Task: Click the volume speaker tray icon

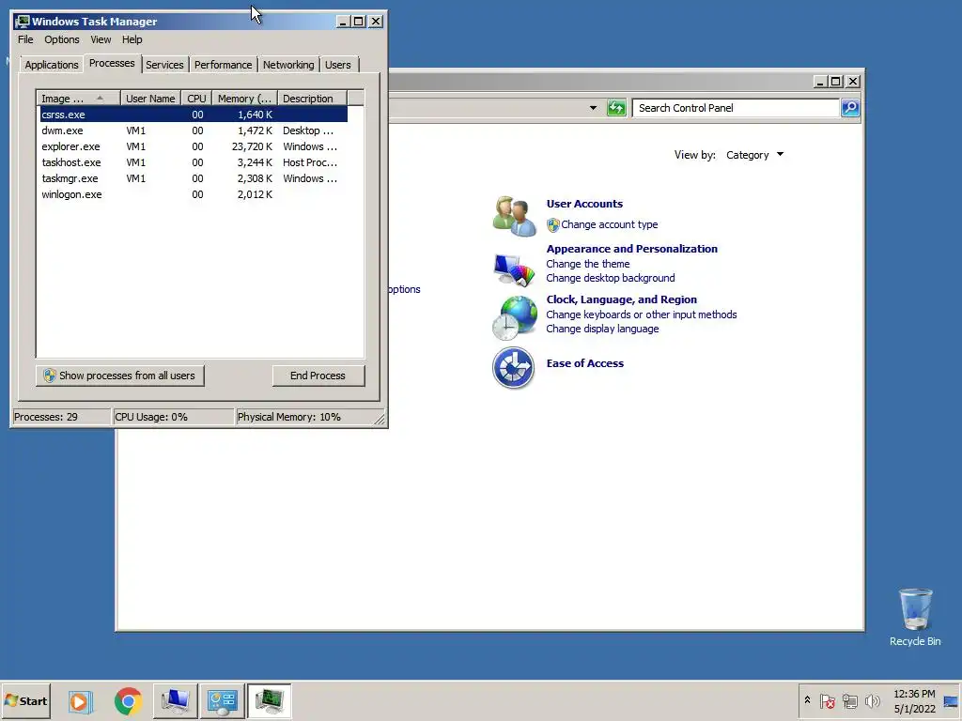Action: pyautogui.click(x=872, y=700)
